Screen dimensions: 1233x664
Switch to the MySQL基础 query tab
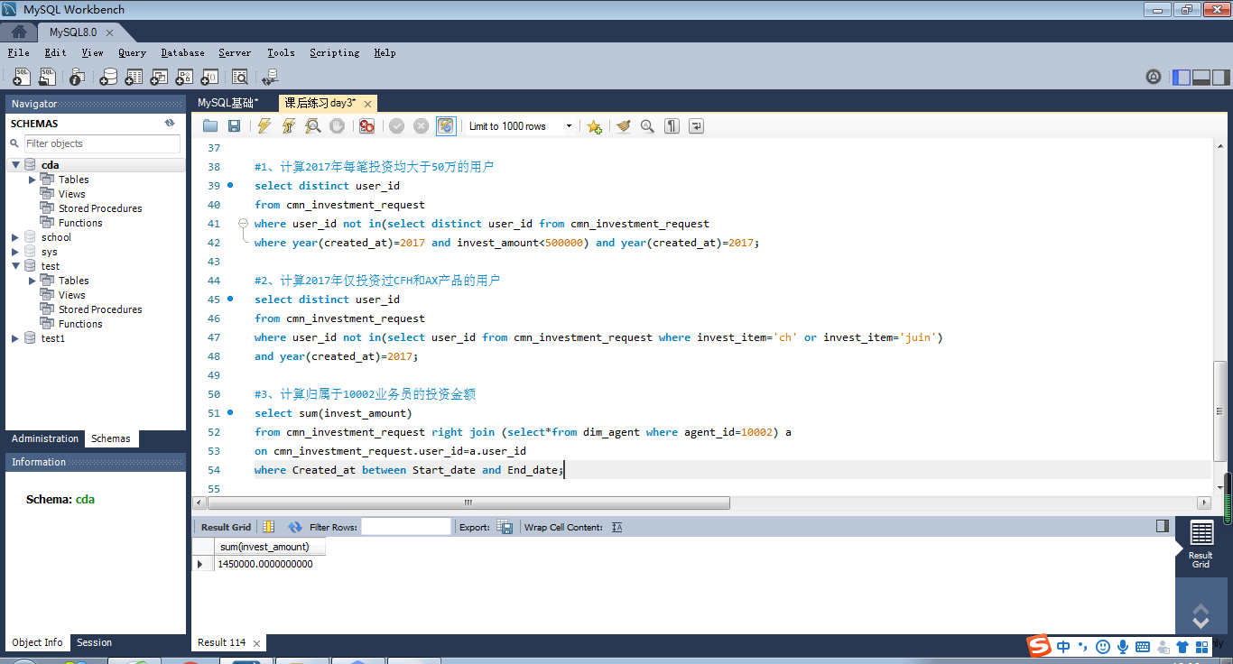pyautogui.click(x=227, y=103)
